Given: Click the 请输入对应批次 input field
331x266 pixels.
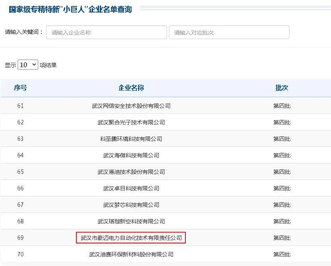Looking at the screenshot, I should click(229, 33).
